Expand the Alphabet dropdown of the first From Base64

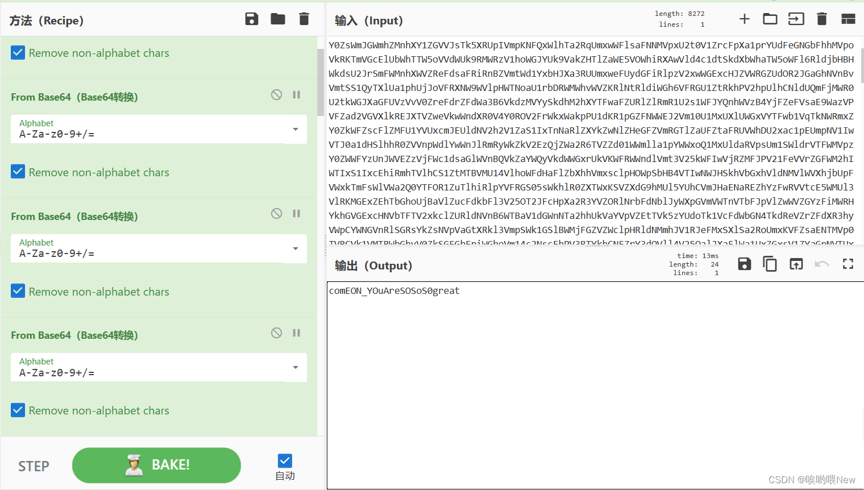(296, 130)
